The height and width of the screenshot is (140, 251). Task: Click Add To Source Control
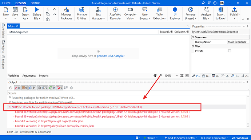click(181, 138)
